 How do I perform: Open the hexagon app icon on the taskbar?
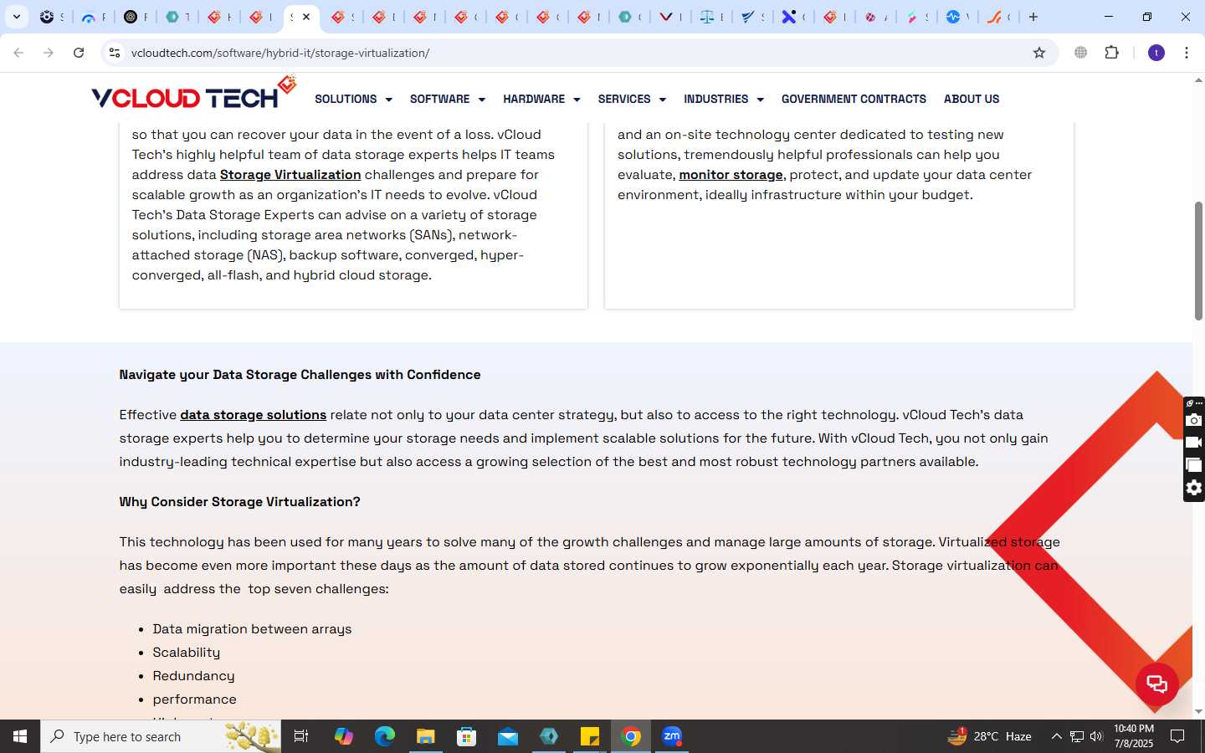549,736
